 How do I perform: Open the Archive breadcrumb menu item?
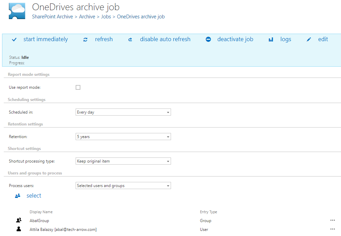tap(87, 16)
